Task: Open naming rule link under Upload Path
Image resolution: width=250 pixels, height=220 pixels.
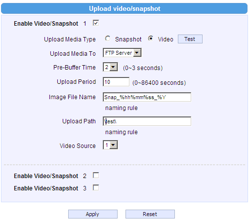Action: tap(122, 132)
